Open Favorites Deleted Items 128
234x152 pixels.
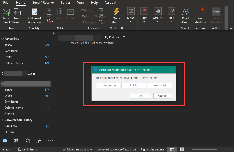click(27, 63)
